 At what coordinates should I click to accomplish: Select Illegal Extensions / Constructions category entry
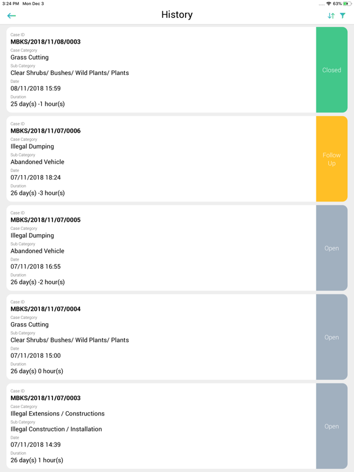(58, 414)
